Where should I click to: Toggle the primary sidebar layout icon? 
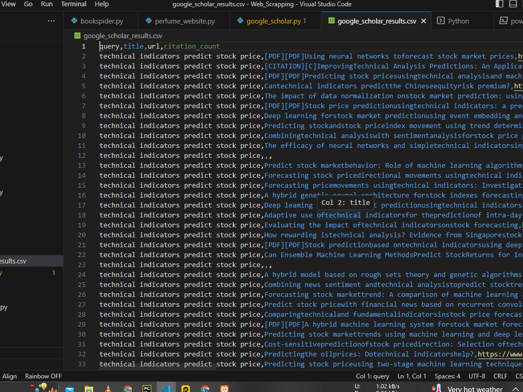[x=499, y=4]
